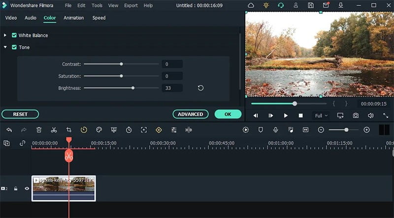Click the Brightness slider handle

click(133, 88)
